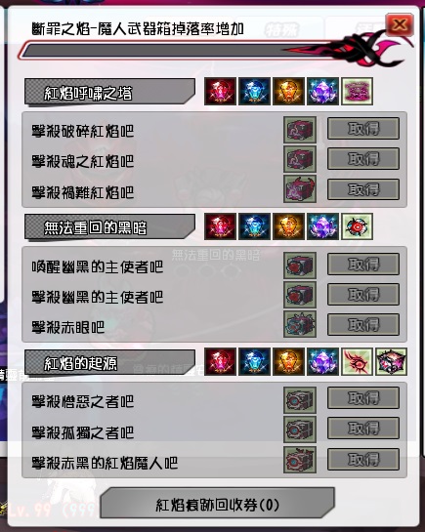Click 取得 button for 擊殺魂之紅焰吧
Viewport: 425px width, 532px height.
[363, 158]
